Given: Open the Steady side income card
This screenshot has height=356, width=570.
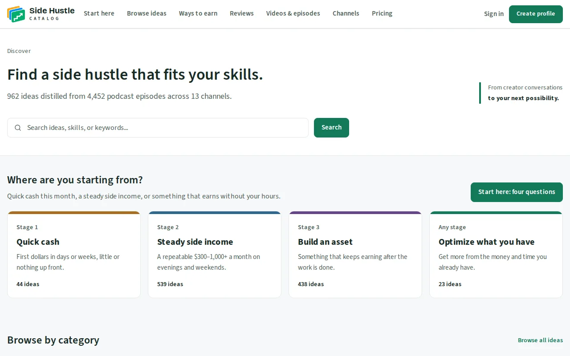Looking at the screenshot, I should (x=215, y=255).
